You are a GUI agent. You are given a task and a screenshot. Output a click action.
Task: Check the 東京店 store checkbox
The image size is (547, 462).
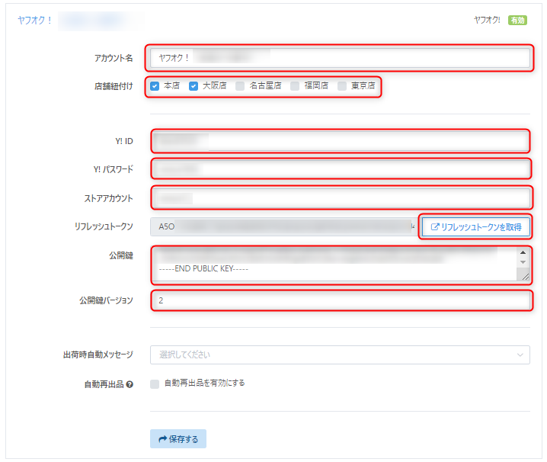[x=342, y=86]
